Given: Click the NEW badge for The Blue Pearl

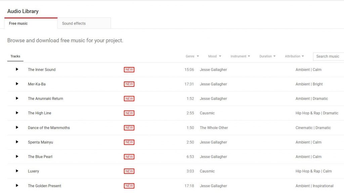Looking at the screenshot, I should click(x=129, y=157).
